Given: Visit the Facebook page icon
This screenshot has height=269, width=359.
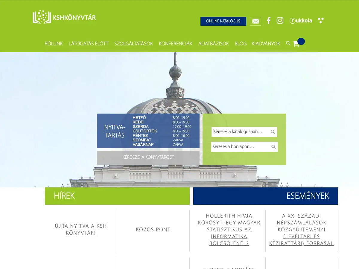Looking at the screenshot, I should tap(269, 20).
